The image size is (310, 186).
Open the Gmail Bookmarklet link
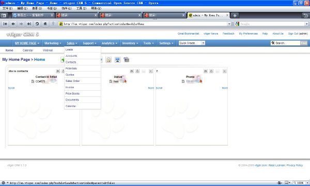click(x=188, y=33)
